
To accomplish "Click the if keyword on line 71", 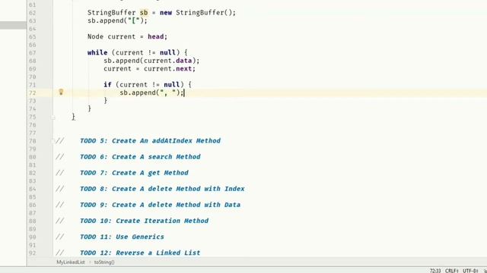I will click(107, 84).
